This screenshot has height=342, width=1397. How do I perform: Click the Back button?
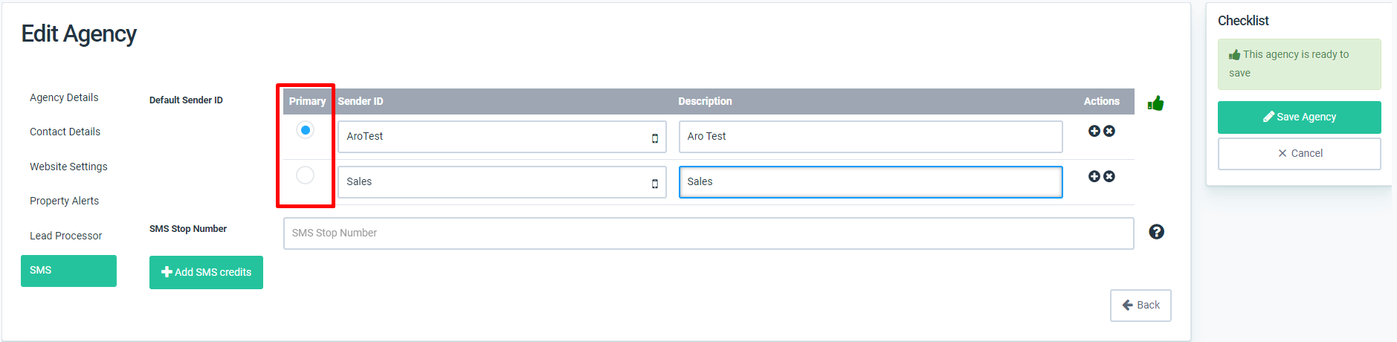click(1140, 306)
